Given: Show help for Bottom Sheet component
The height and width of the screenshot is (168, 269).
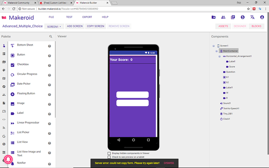Looking at the screenshot, I should click(x=50, y=46).
